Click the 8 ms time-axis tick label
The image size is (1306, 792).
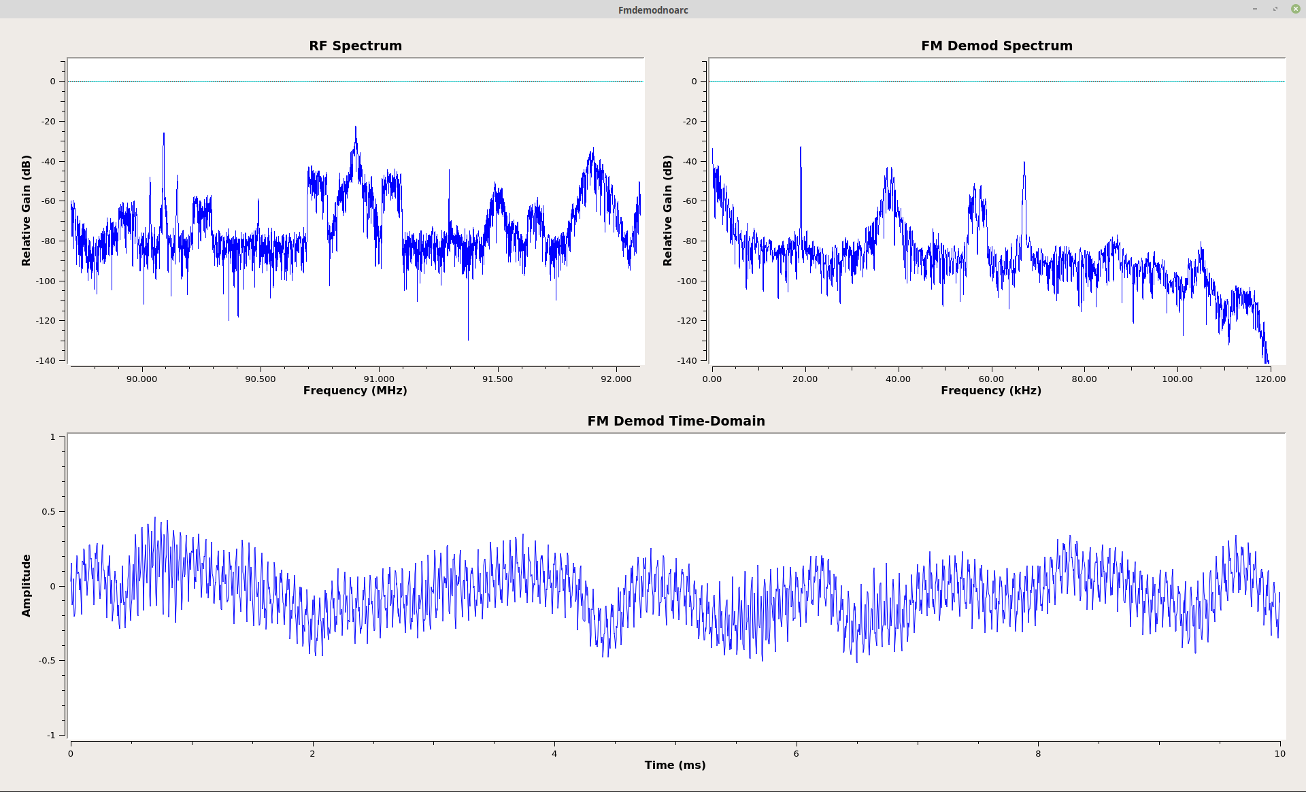point(1038,753)
